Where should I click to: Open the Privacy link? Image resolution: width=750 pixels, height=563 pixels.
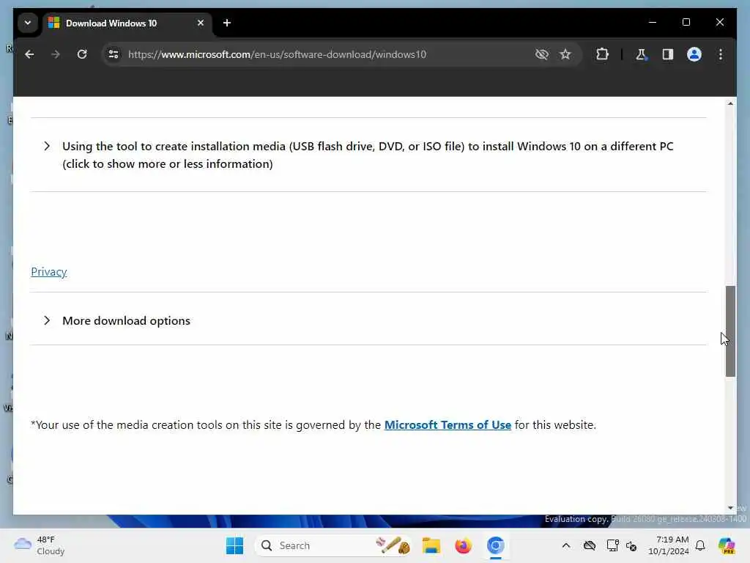pos(49,272)
